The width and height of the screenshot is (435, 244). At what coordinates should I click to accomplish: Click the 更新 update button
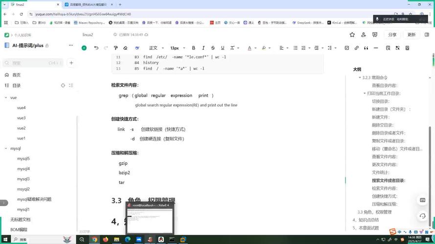[412, 35]
